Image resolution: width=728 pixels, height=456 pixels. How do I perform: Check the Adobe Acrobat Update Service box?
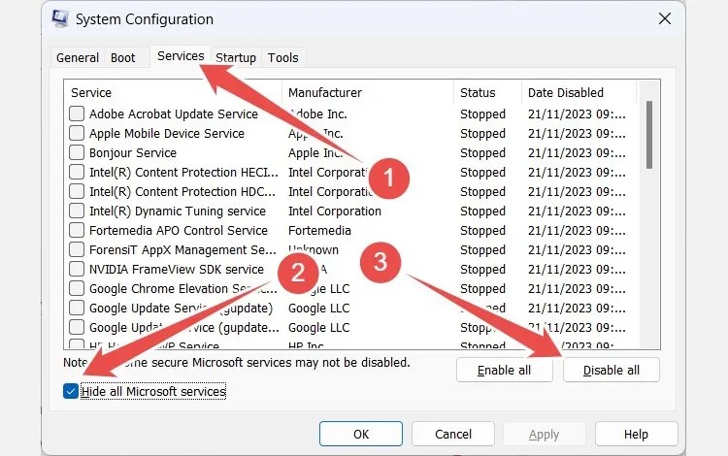tap(77, 114)
